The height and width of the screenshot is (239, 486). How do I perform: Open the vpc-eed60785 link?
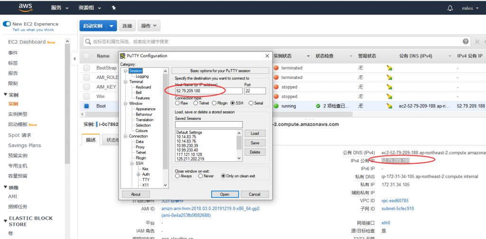pos(395,201)
